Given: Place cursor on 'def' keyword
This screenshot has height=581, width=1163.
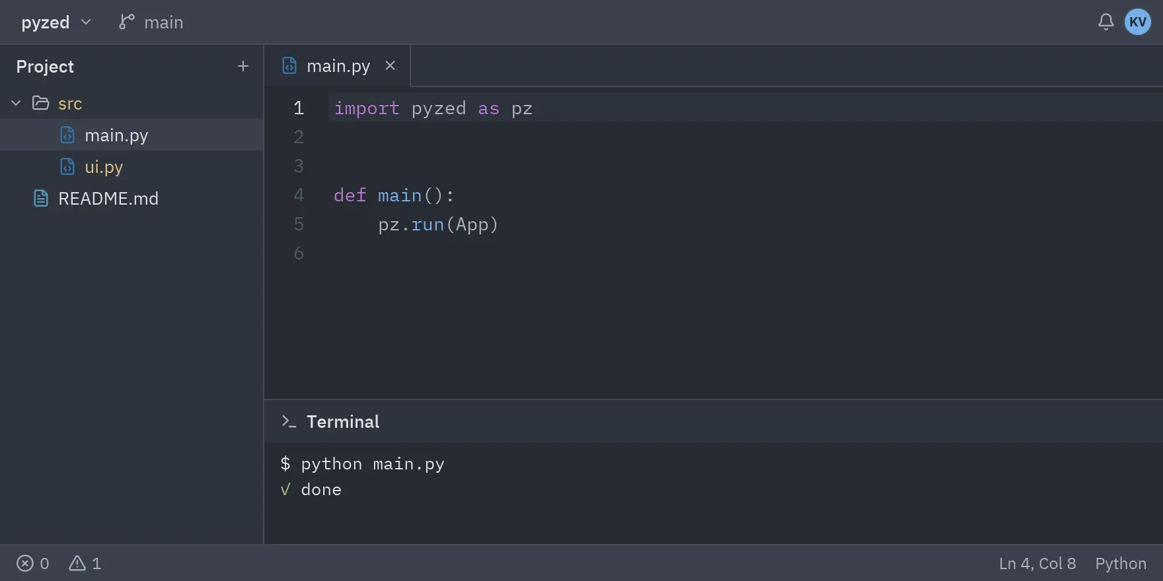Looking at the screenshot, I should (x=350, y=195).
